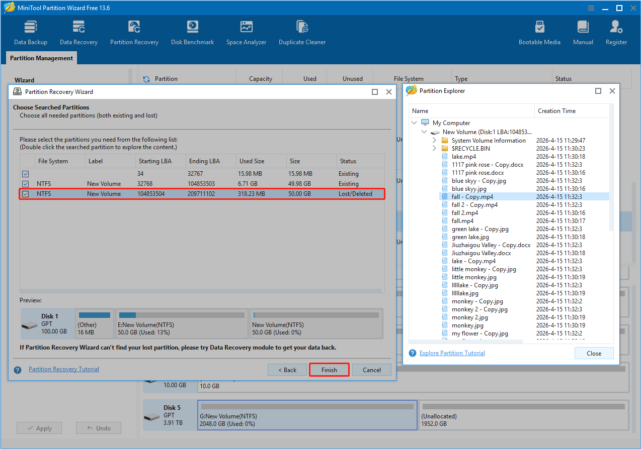Select the Partition Recovery tool

pyautogui.click(x=134, y=31)
